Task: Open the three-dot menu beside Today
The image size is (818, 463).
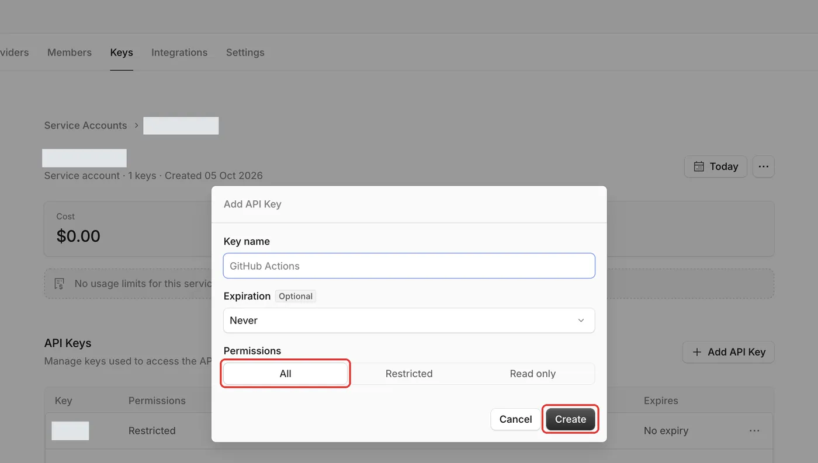Action: coord(763,166)
